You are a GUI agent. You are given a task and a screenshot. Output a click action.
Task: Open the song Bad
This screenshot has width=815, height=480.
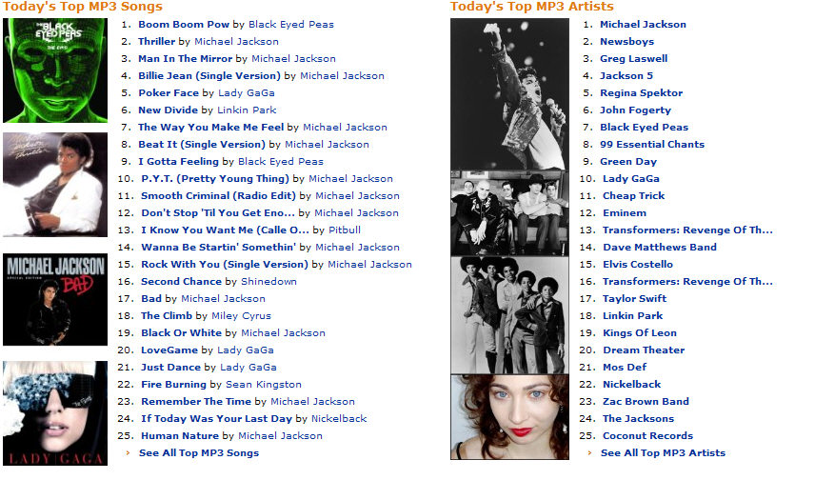tap(151, 299)
